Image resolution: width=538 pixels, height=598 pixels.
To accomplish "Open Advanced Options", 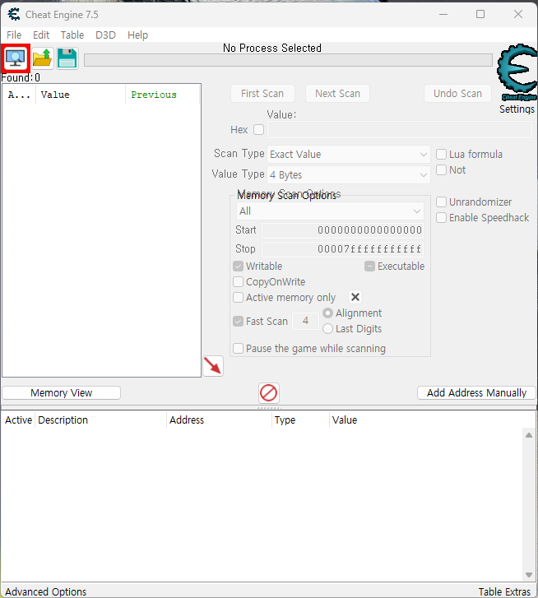I will [x=46, y=591].
